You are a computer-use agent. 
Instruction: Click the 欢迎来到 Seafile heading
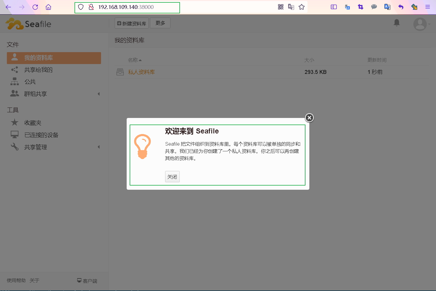[192, 131]
